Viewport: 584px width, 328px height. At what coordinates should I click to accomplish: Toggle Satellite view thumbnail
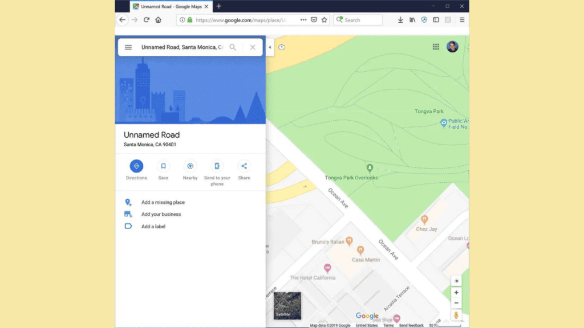click(x=287, y=306)
